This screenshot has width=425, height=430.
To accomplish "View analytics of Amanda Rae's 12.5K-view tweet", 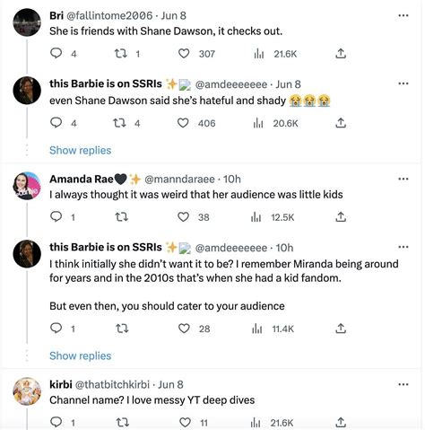I will point(256,217).
